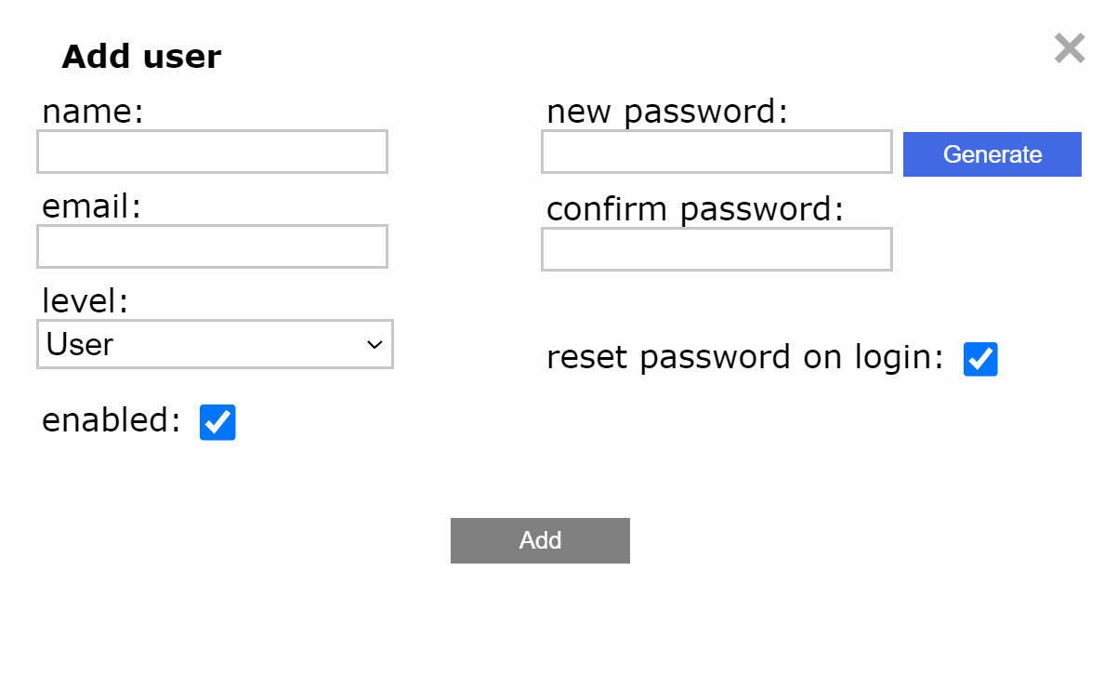Click the name input field
This screenshot has width=1104, height=690.
[x=212, y=152]
